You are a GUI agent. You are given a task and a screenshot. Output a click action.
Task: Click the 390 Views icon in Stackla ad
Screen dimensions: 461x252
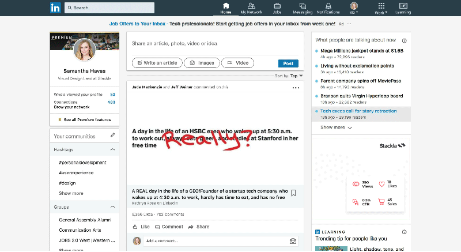click(356, 185)
